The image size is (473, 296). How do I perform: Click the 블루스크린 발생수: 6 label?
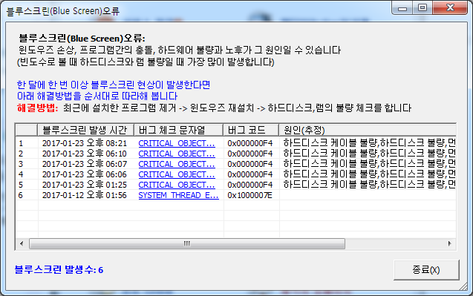(x=59, y=269)
